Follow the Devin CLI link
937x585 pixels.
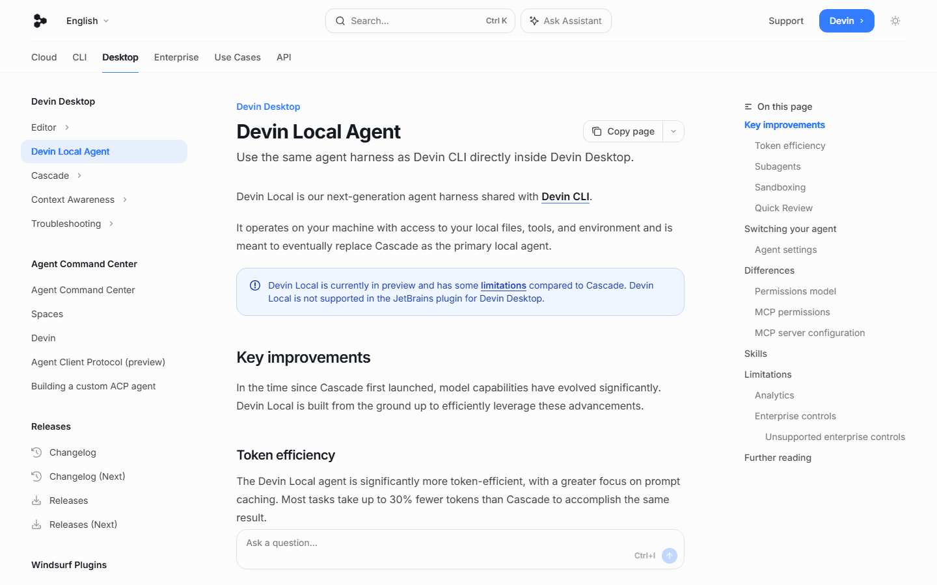pyautogui.click(x=565, y=196)
